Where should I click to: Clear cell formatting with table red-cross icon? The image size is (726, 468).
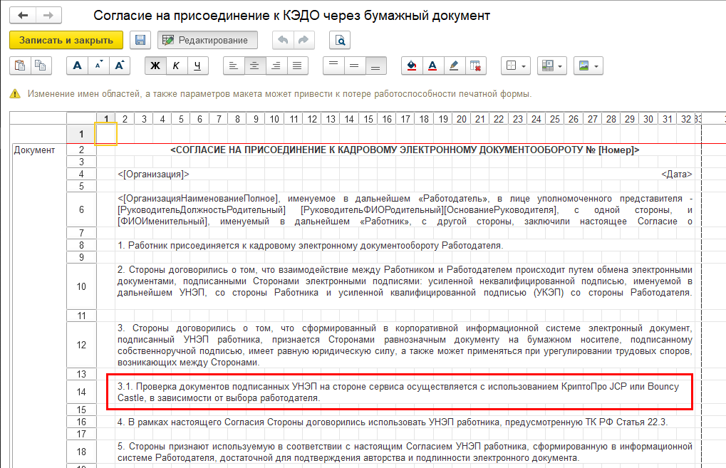point(475,66)
